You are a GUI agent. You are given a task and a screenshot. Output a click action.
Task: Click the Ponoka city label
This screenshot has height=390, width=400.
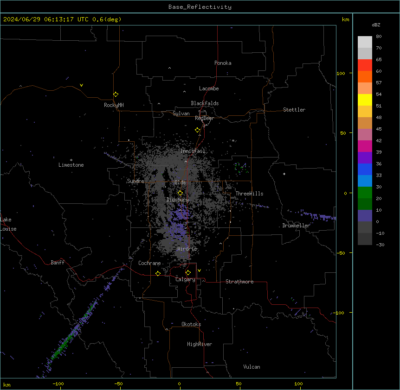[223, 63]
